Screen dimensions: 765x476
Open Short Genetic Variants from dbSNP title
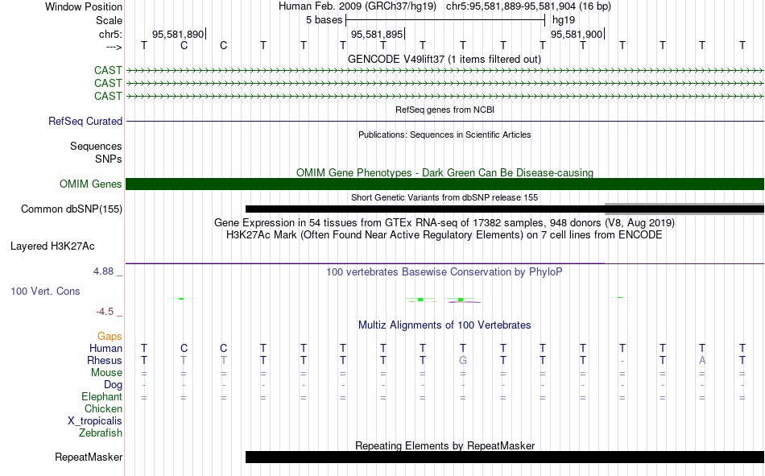click(445, 197)
